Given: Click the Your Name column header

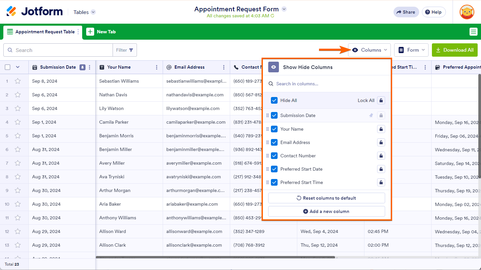Looking at the screenshot, I should pyautogui.click(x=129, y=67).
